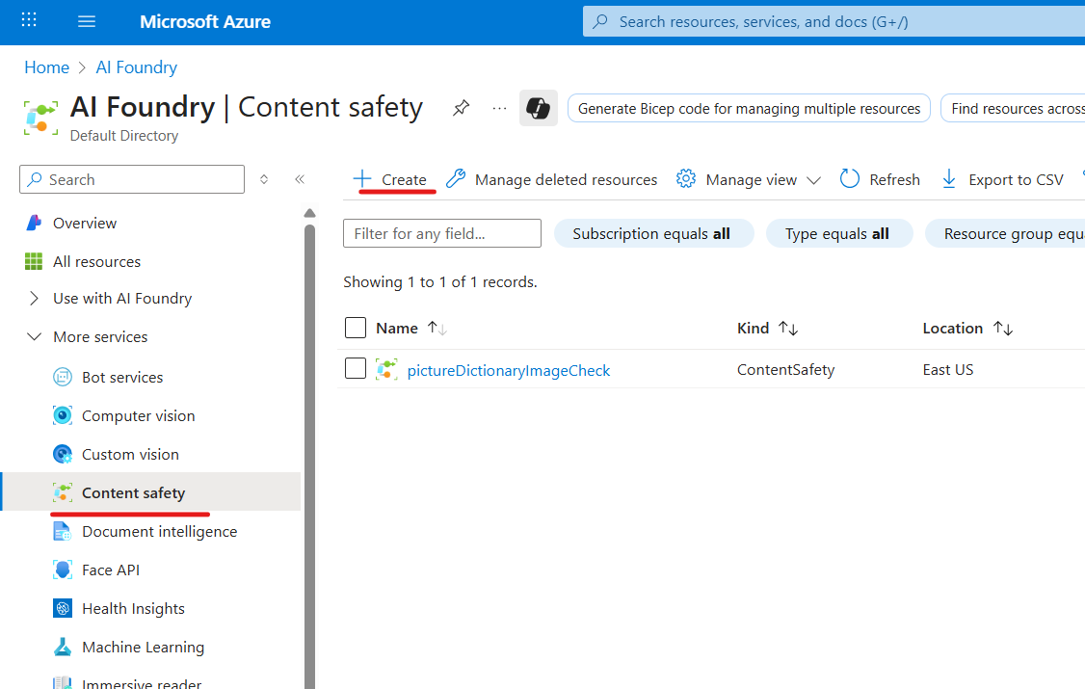The width and height of the screenshot is (1085, 689).
Task: Click the sidebar scrollbar up arrow
Action: [309, 212]
